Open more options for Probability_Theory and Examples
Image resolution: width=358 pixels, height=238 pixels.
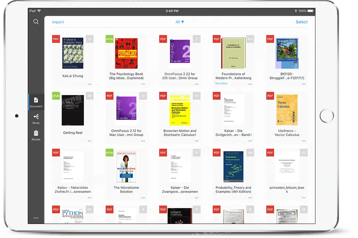250,198
